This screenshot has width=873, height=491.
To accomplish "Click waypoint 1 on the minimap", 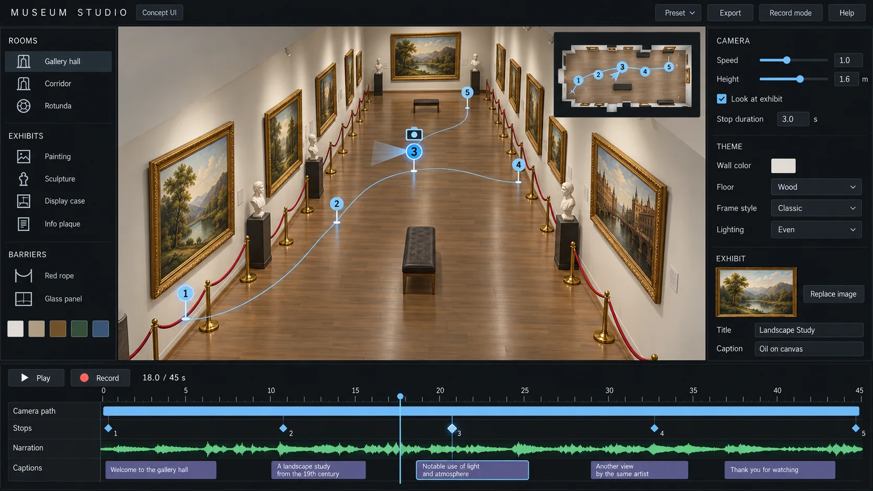I will tap(578, 80).
